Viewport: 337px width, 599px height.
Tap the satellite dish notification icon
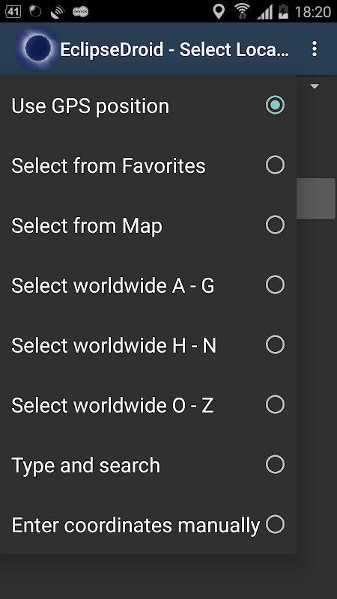tap(58, 12)
